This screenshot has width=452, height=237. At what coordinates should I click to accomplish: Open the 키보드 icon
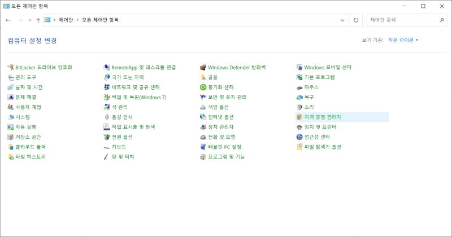click(x=107, y=147)
